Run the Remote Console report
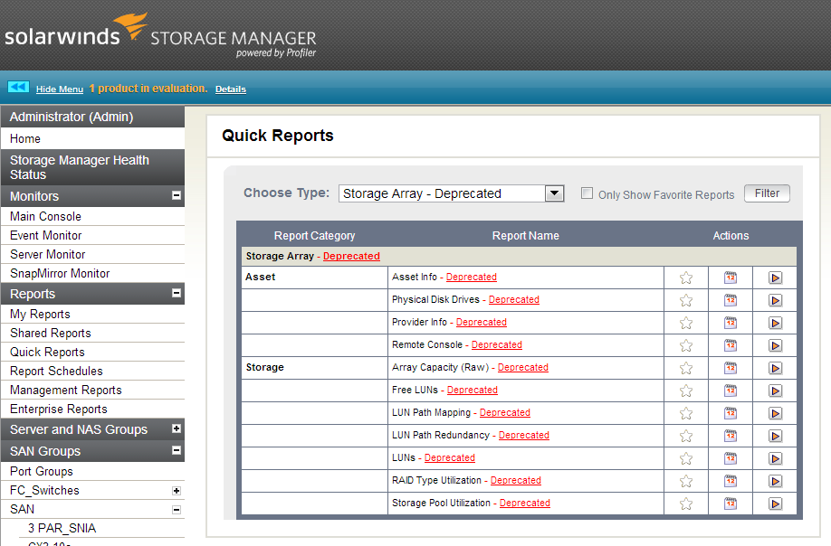 [775, 345]
